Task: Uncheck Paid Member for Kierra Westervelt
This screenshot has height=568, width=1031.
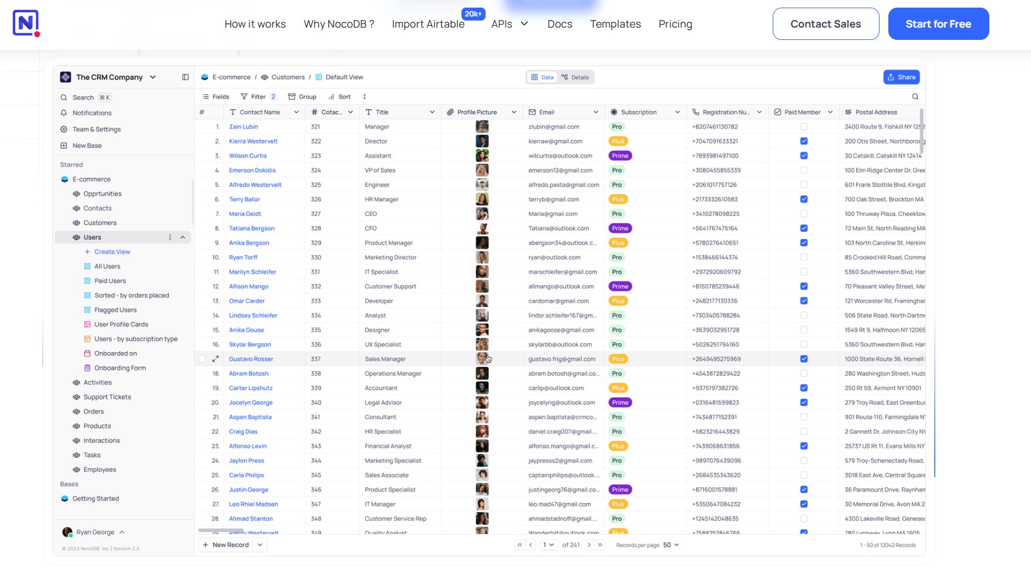Action: coord(804,141)
